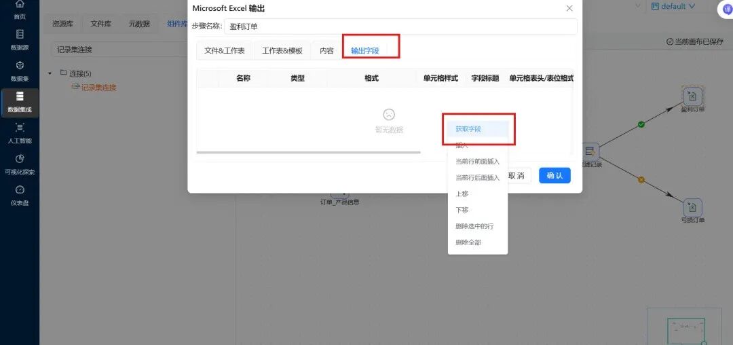733x345 pixels.
Task: Choose 删除选中的行 from context menu
Action: [478, 225]
